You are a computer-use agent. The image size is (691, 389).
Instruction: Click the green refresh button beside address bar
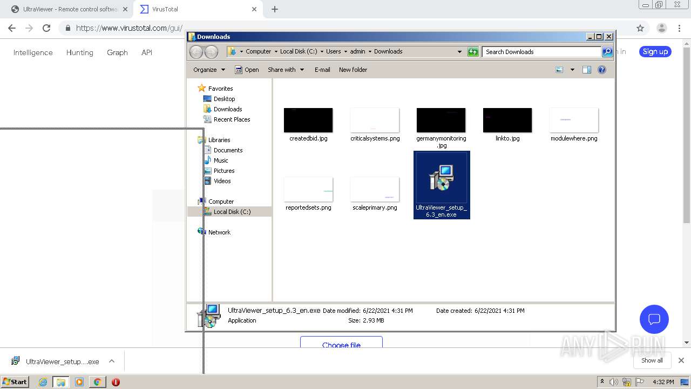[473, 52]
